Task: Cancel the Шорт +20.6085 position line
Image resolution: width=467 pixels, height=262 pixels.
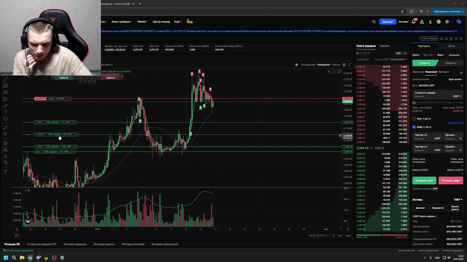Action: [69, 99]
